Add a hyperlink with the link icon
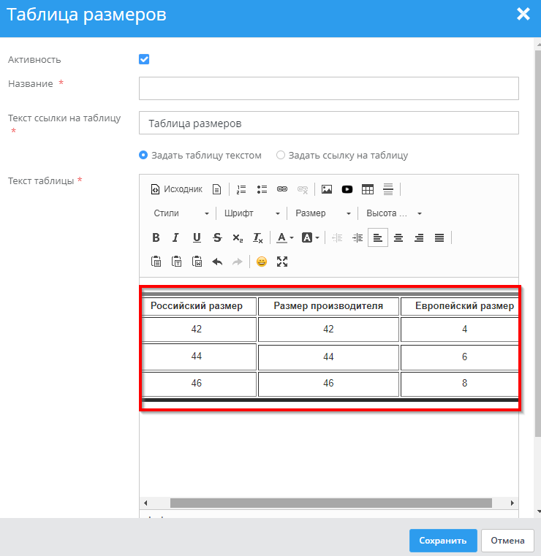Image resolution: width=541 pixels, height=556 pixels. 282,189
